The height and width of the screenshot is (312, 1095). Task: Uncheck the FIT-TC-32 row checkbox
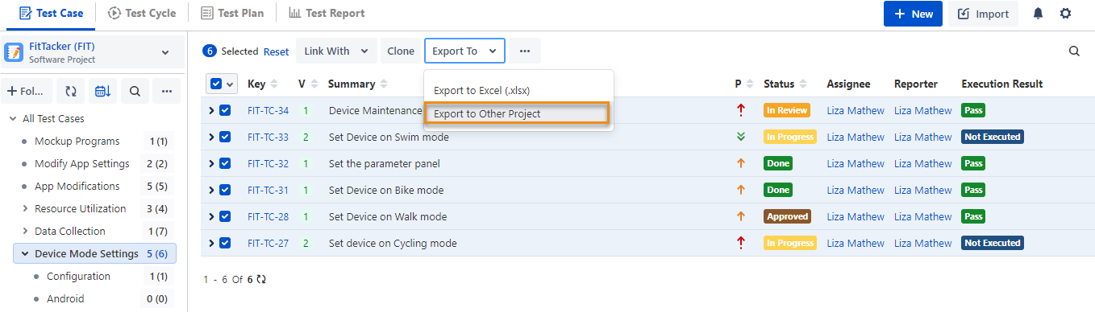pyautogui.click(x=225, y=164)
